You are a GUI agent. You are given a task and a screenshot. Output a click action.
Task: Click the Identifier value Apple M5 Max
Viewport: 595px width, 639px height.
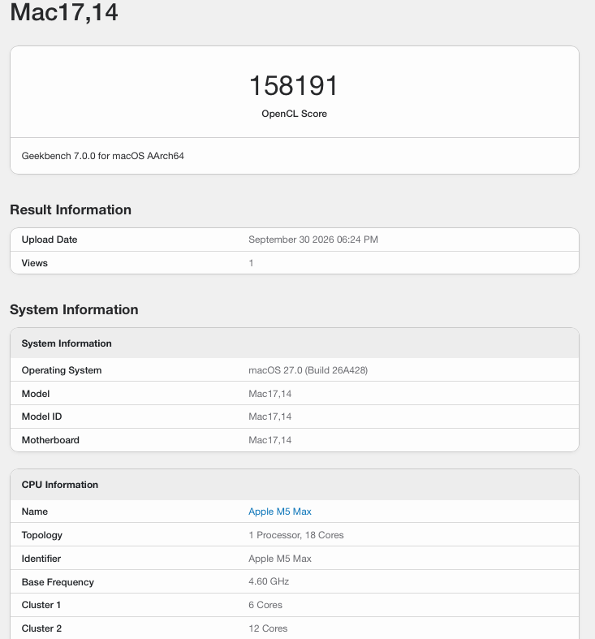(279, 559)
